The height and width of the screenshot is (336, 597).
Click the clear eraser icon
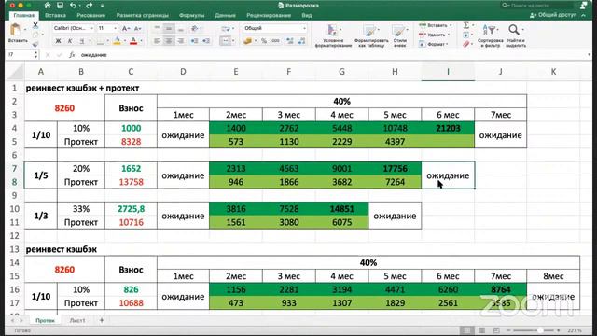click(466, 44)
